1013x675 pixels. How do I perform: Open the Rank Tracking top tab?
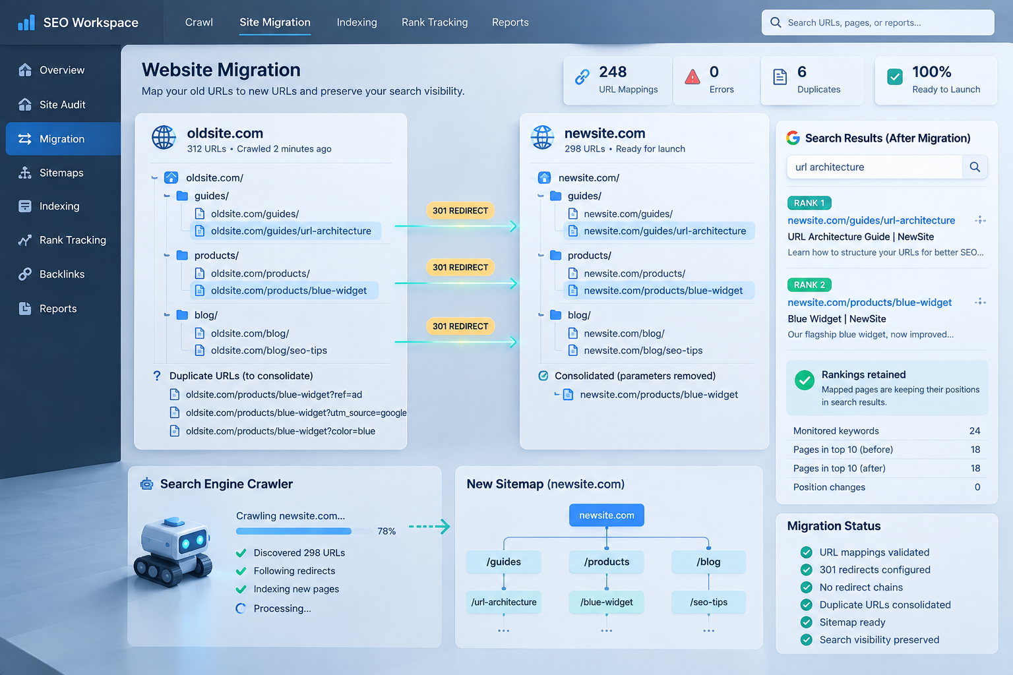tap(435, 22)
